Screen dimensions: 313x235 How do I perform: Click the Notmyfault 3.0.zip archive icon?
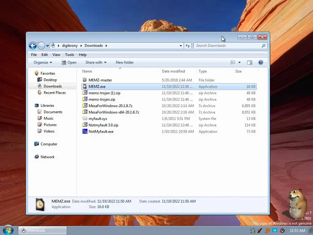(x=85, y=125)
